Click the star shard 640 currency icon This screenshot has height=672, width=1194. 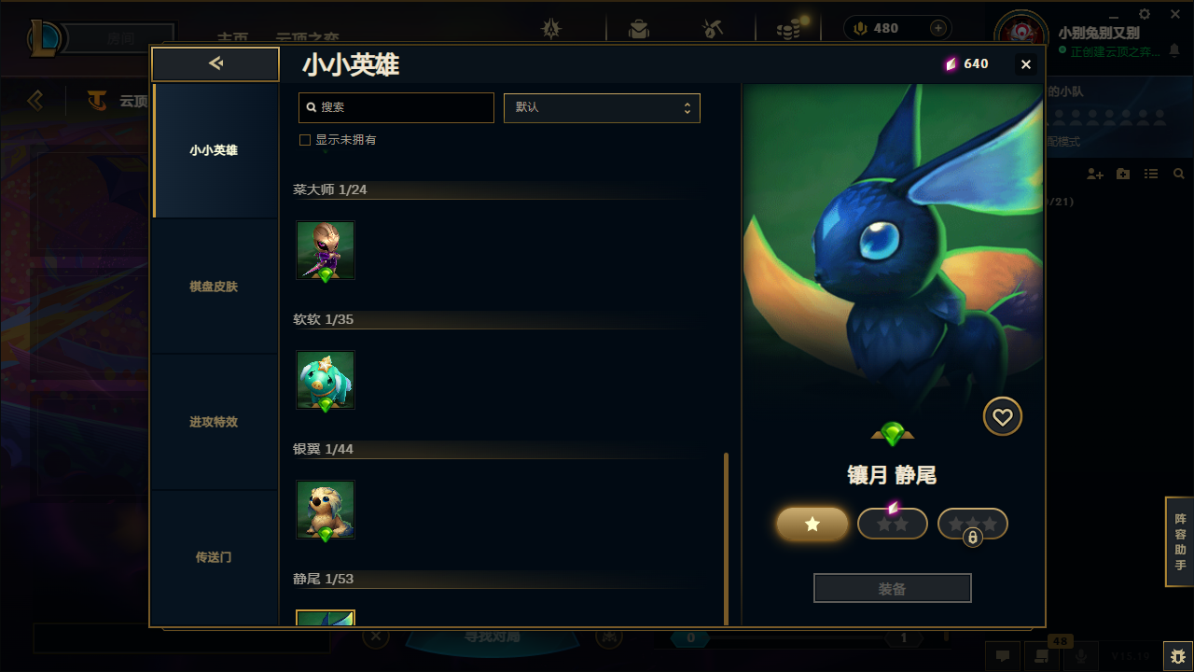coord(951,64)
